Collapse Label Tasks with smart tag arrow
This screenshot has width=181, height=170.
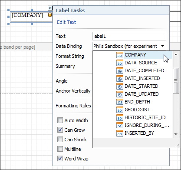[x=50, y=8]
